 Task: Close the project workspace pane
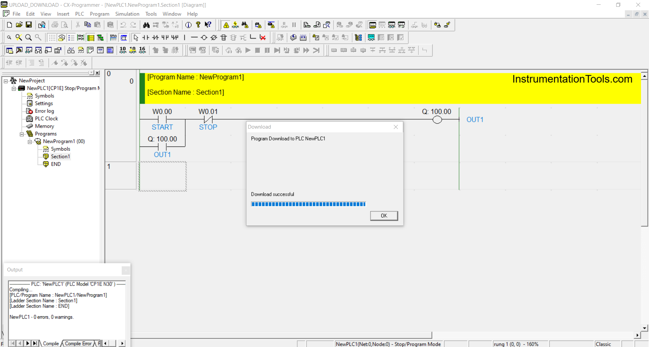(x=97, y=73)
